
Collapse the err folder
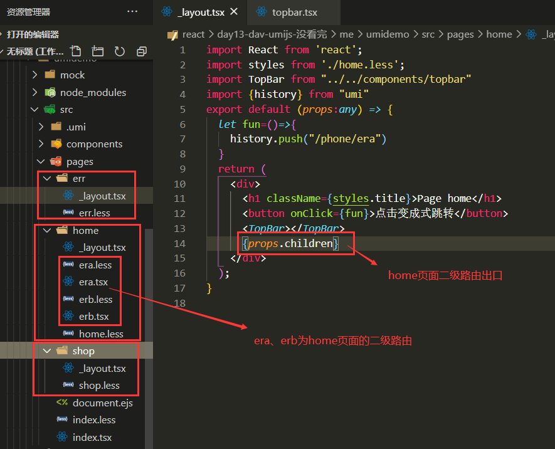[x=47, y=178]
